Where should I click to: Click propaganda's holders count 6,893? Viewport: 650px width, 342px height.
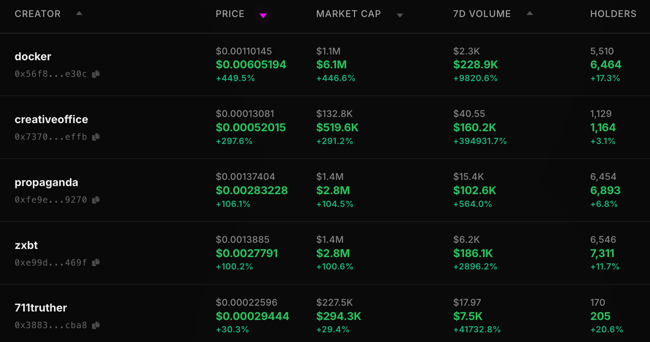click(x=605, y=191)
